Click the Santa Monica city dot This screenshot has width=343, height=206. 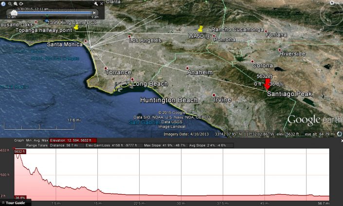coord(86,41)
